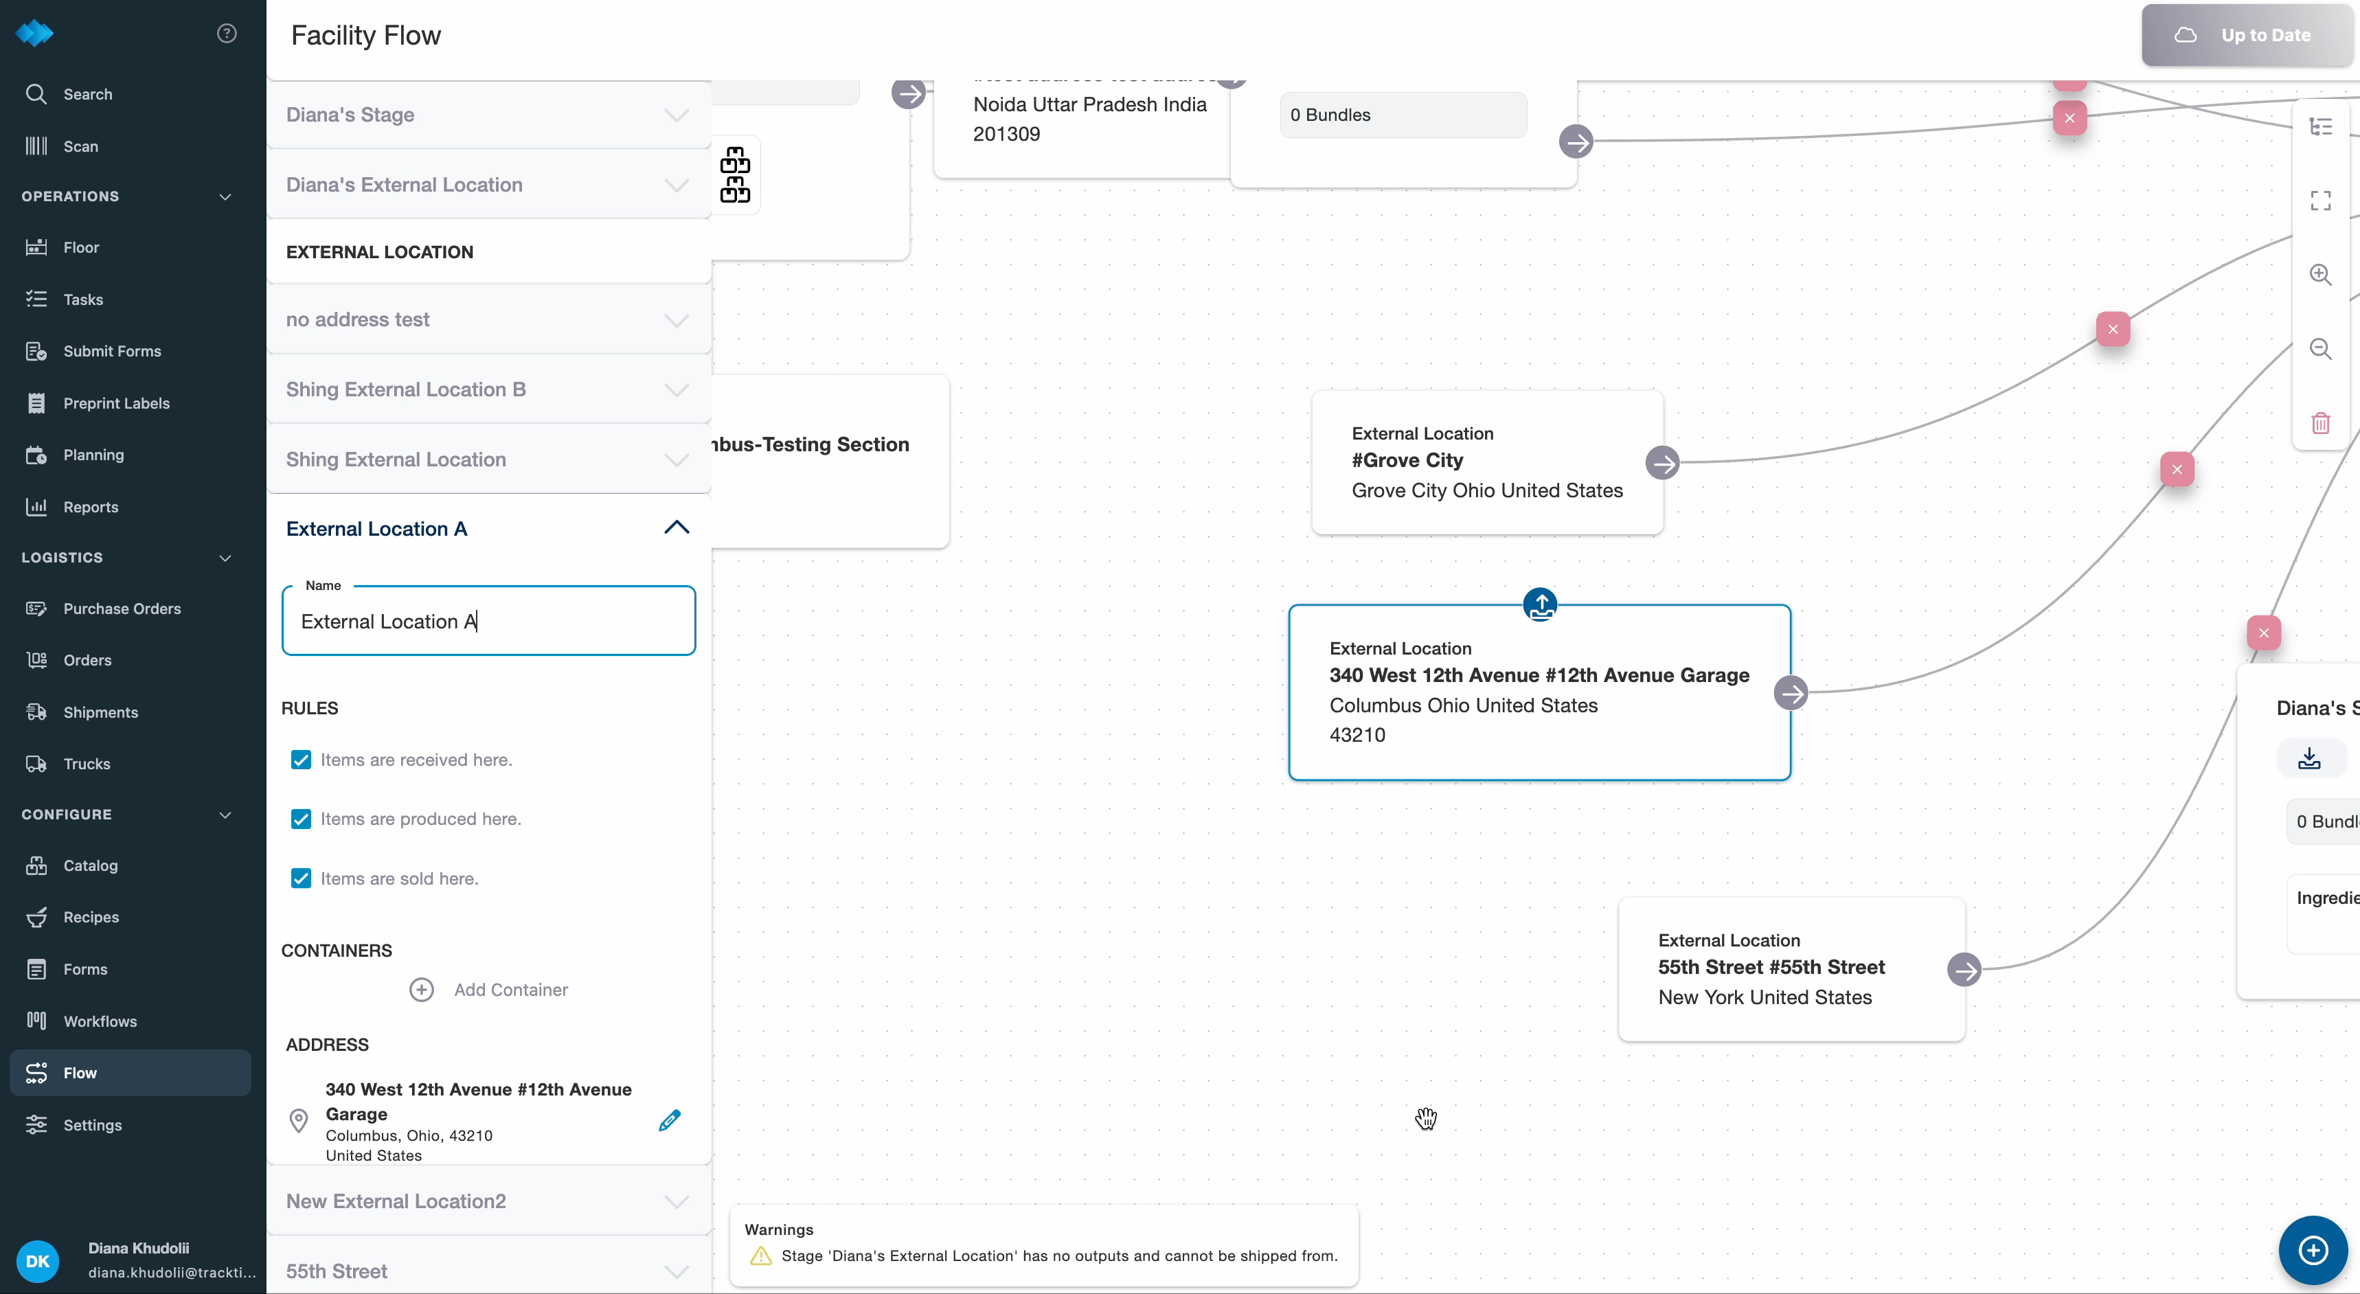Click the zoom out magnifier icon
2360x1294 pixels.
point(2319,349)
